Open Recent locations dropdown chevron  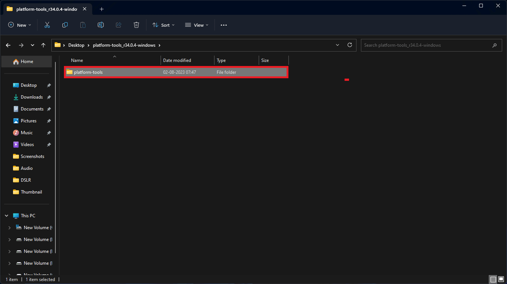[32, 45]
